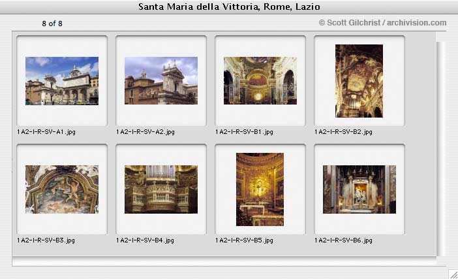Click the filename label 1A2-I-R-SV-B4.jpg
This screenshot has width=458, height=279.
[145, 240]
